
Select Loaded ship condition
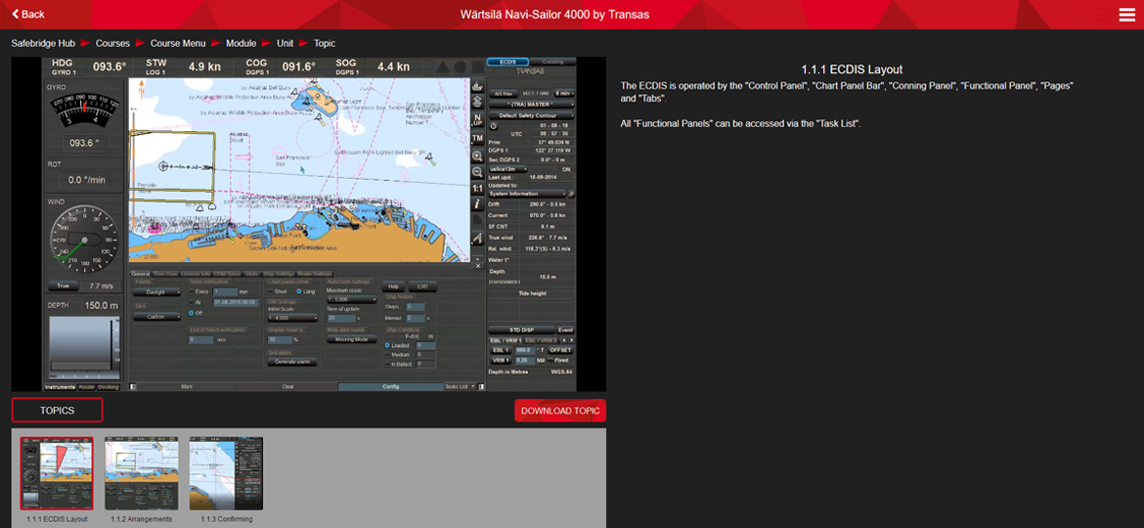point(386,346)
